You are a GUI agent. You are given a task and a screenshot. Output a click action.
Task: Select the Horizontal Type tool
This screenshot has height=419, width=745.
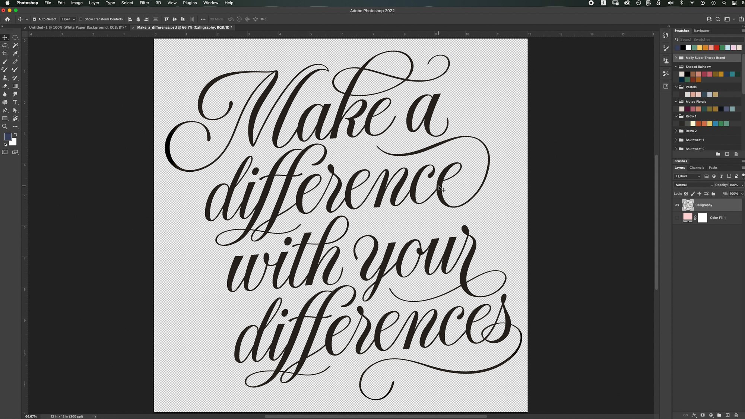click(x=15, y=102)
